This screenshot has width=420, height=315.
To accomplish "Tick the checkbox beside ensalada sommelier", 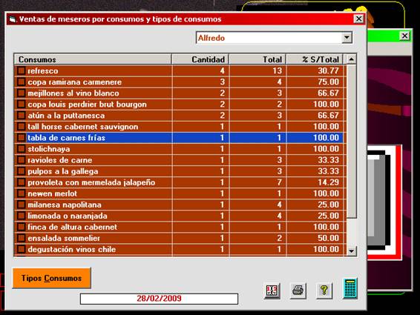I will point(22,238).
